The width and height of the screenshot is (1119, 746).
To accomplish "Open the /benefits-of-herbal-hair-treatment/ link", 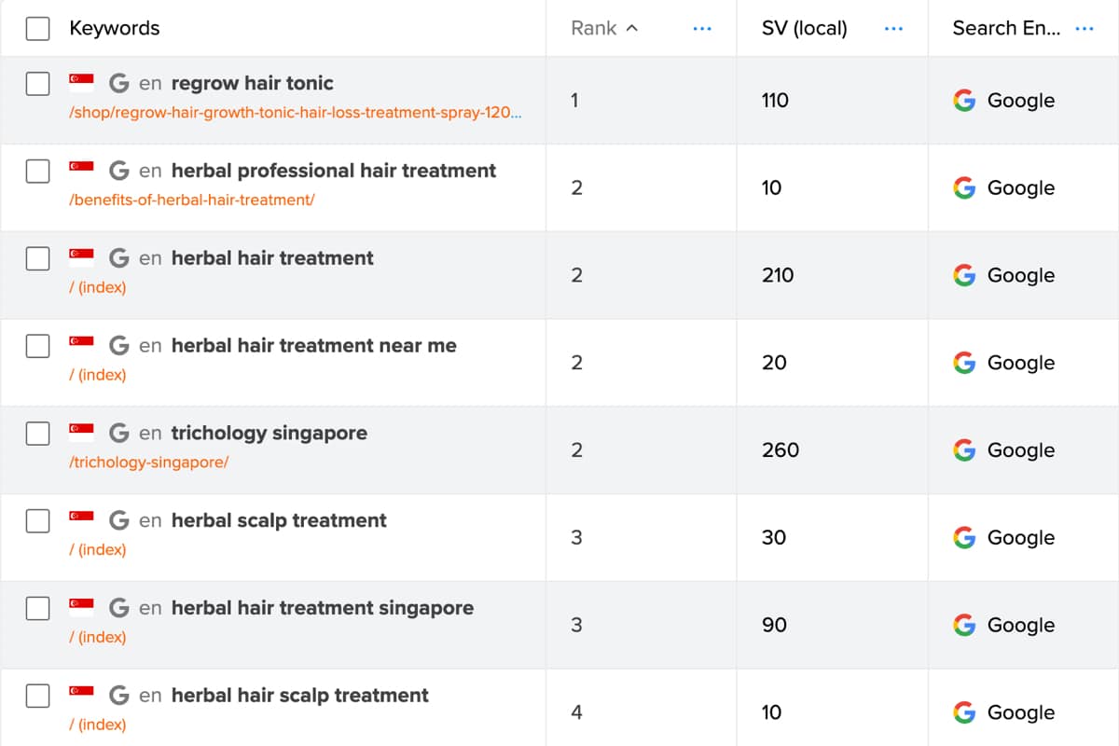I will 192,200.
